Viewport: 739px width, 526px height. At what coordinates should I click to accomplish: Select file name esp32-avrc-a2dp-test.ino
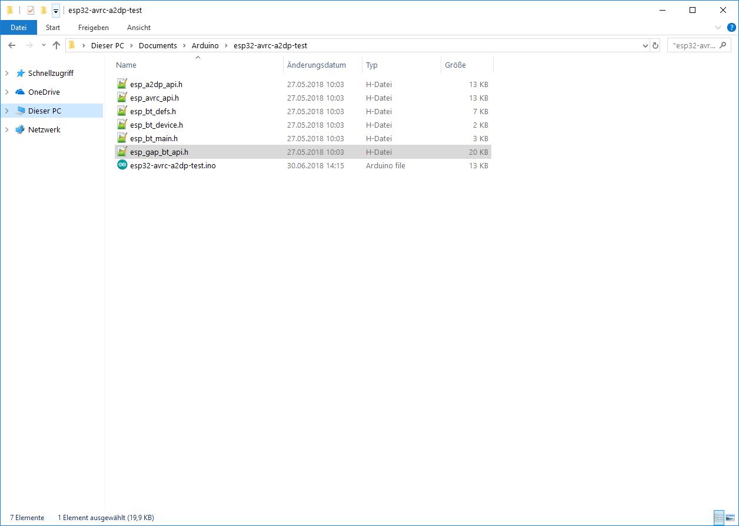pos(173,165)
